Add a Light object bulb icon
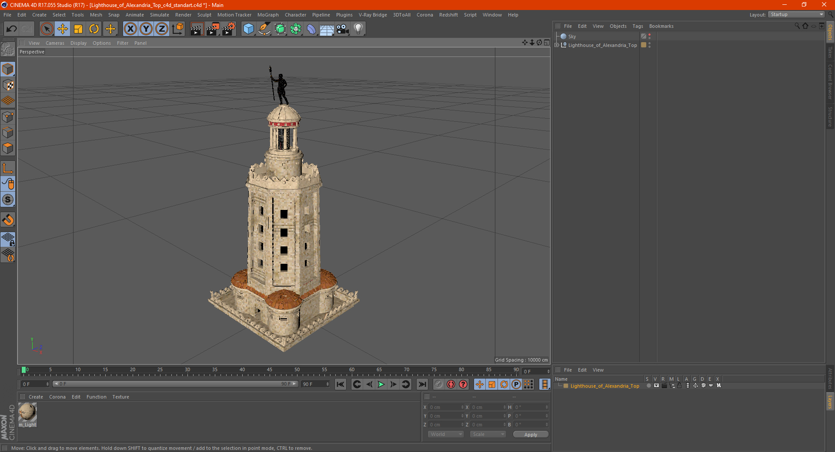 [358, 29]
